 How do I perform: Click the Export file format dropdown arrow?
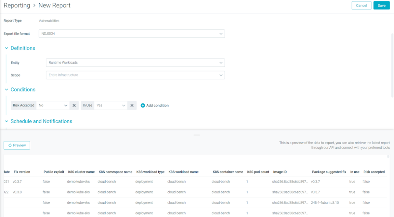[221, 33]
